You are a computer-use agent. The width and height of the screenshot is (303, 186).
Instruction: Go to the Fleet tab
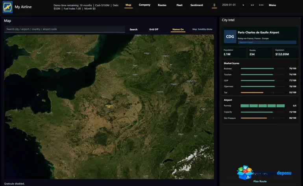point(179,5)
